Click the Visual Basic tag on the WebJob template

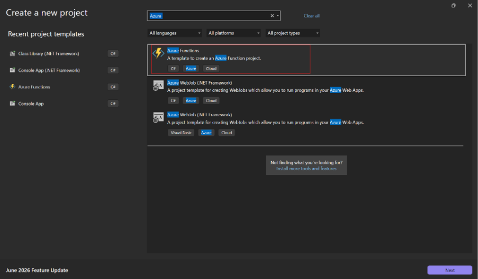click(x=181, y=133)
